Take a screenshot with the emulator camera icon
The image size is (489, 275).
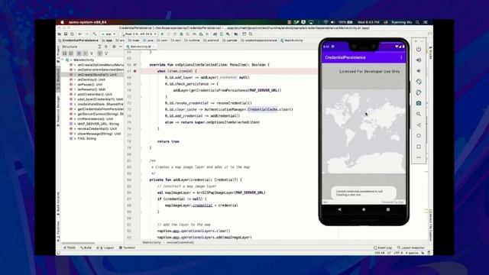tap(419, 103)
